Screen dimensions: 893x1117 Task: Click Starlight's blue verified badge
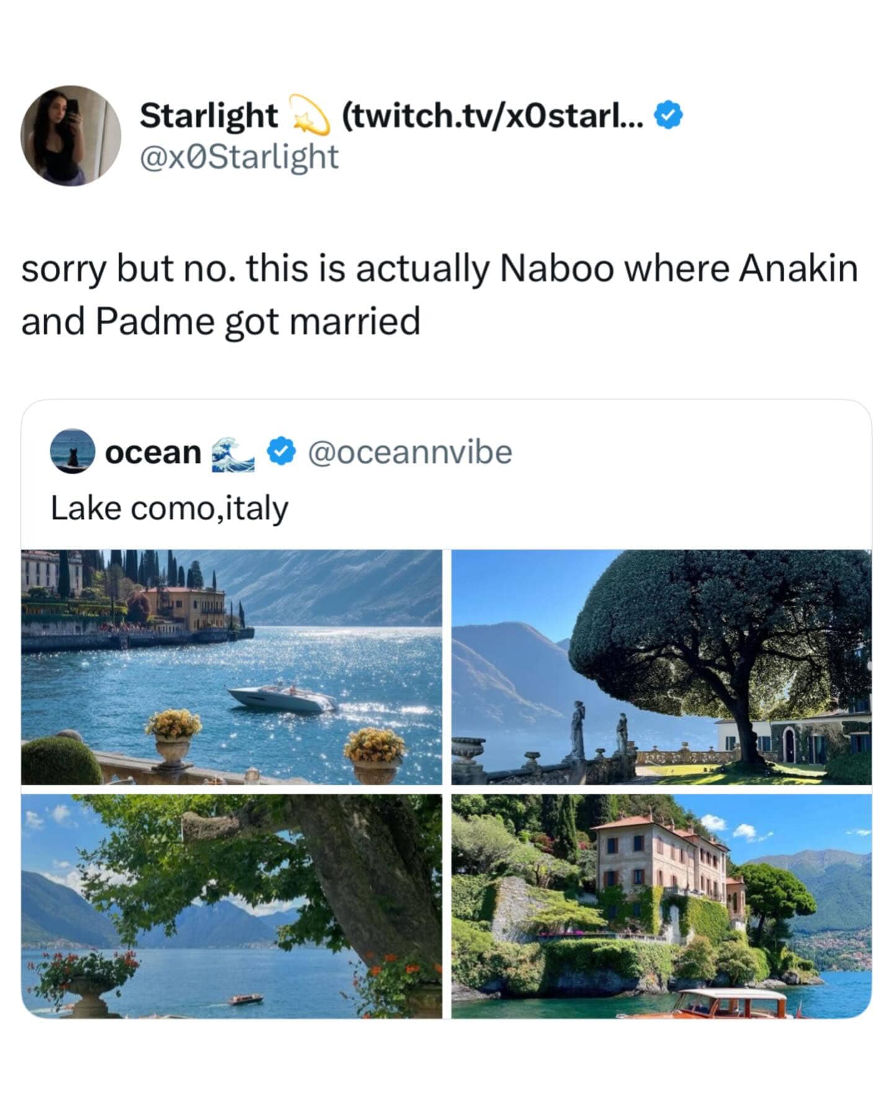coord(669,116)
